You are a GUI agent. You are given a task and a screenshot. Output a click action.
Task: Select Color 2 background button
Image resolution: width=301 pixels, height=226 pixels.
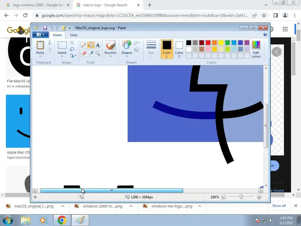[x=179, y=49]
